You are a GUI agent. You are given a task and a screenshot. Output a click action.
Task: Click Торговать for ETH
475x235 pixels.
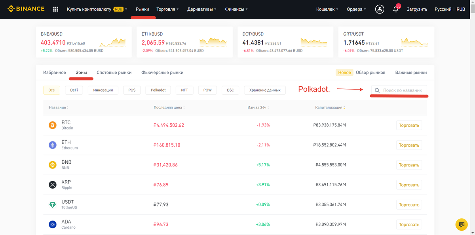(409, 145)
